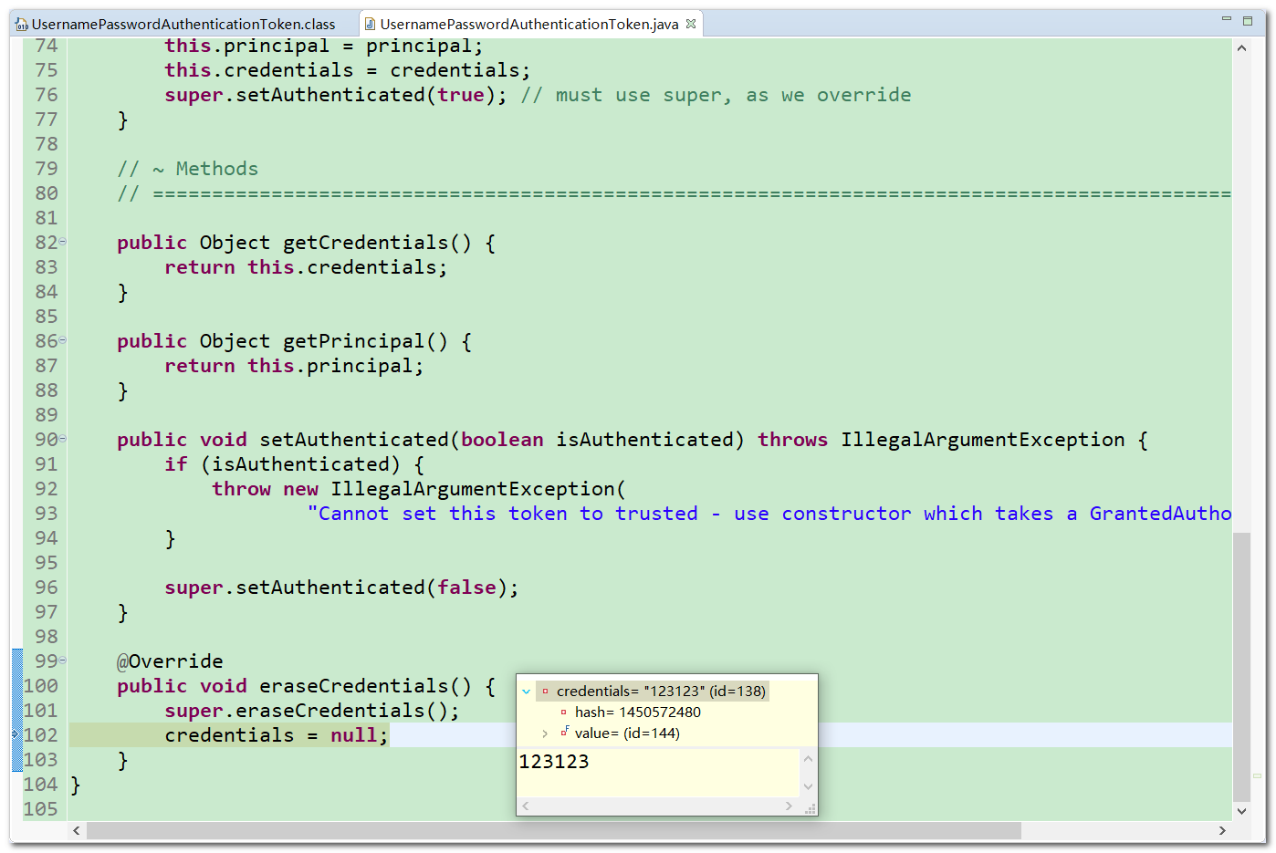Click the credentials field icon in popup
The height and width of the screenshot is (853, 1276).
pos(546,692)
